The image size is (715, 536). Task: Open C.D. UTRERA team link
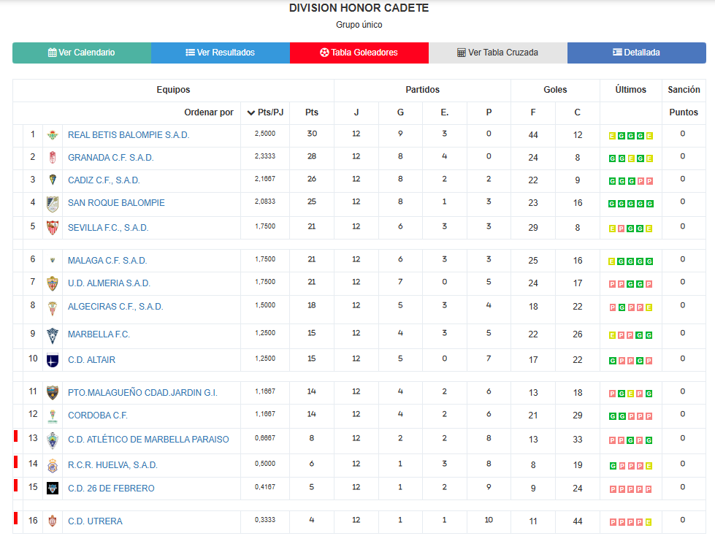pyautogui.click(x=95, y=521)
